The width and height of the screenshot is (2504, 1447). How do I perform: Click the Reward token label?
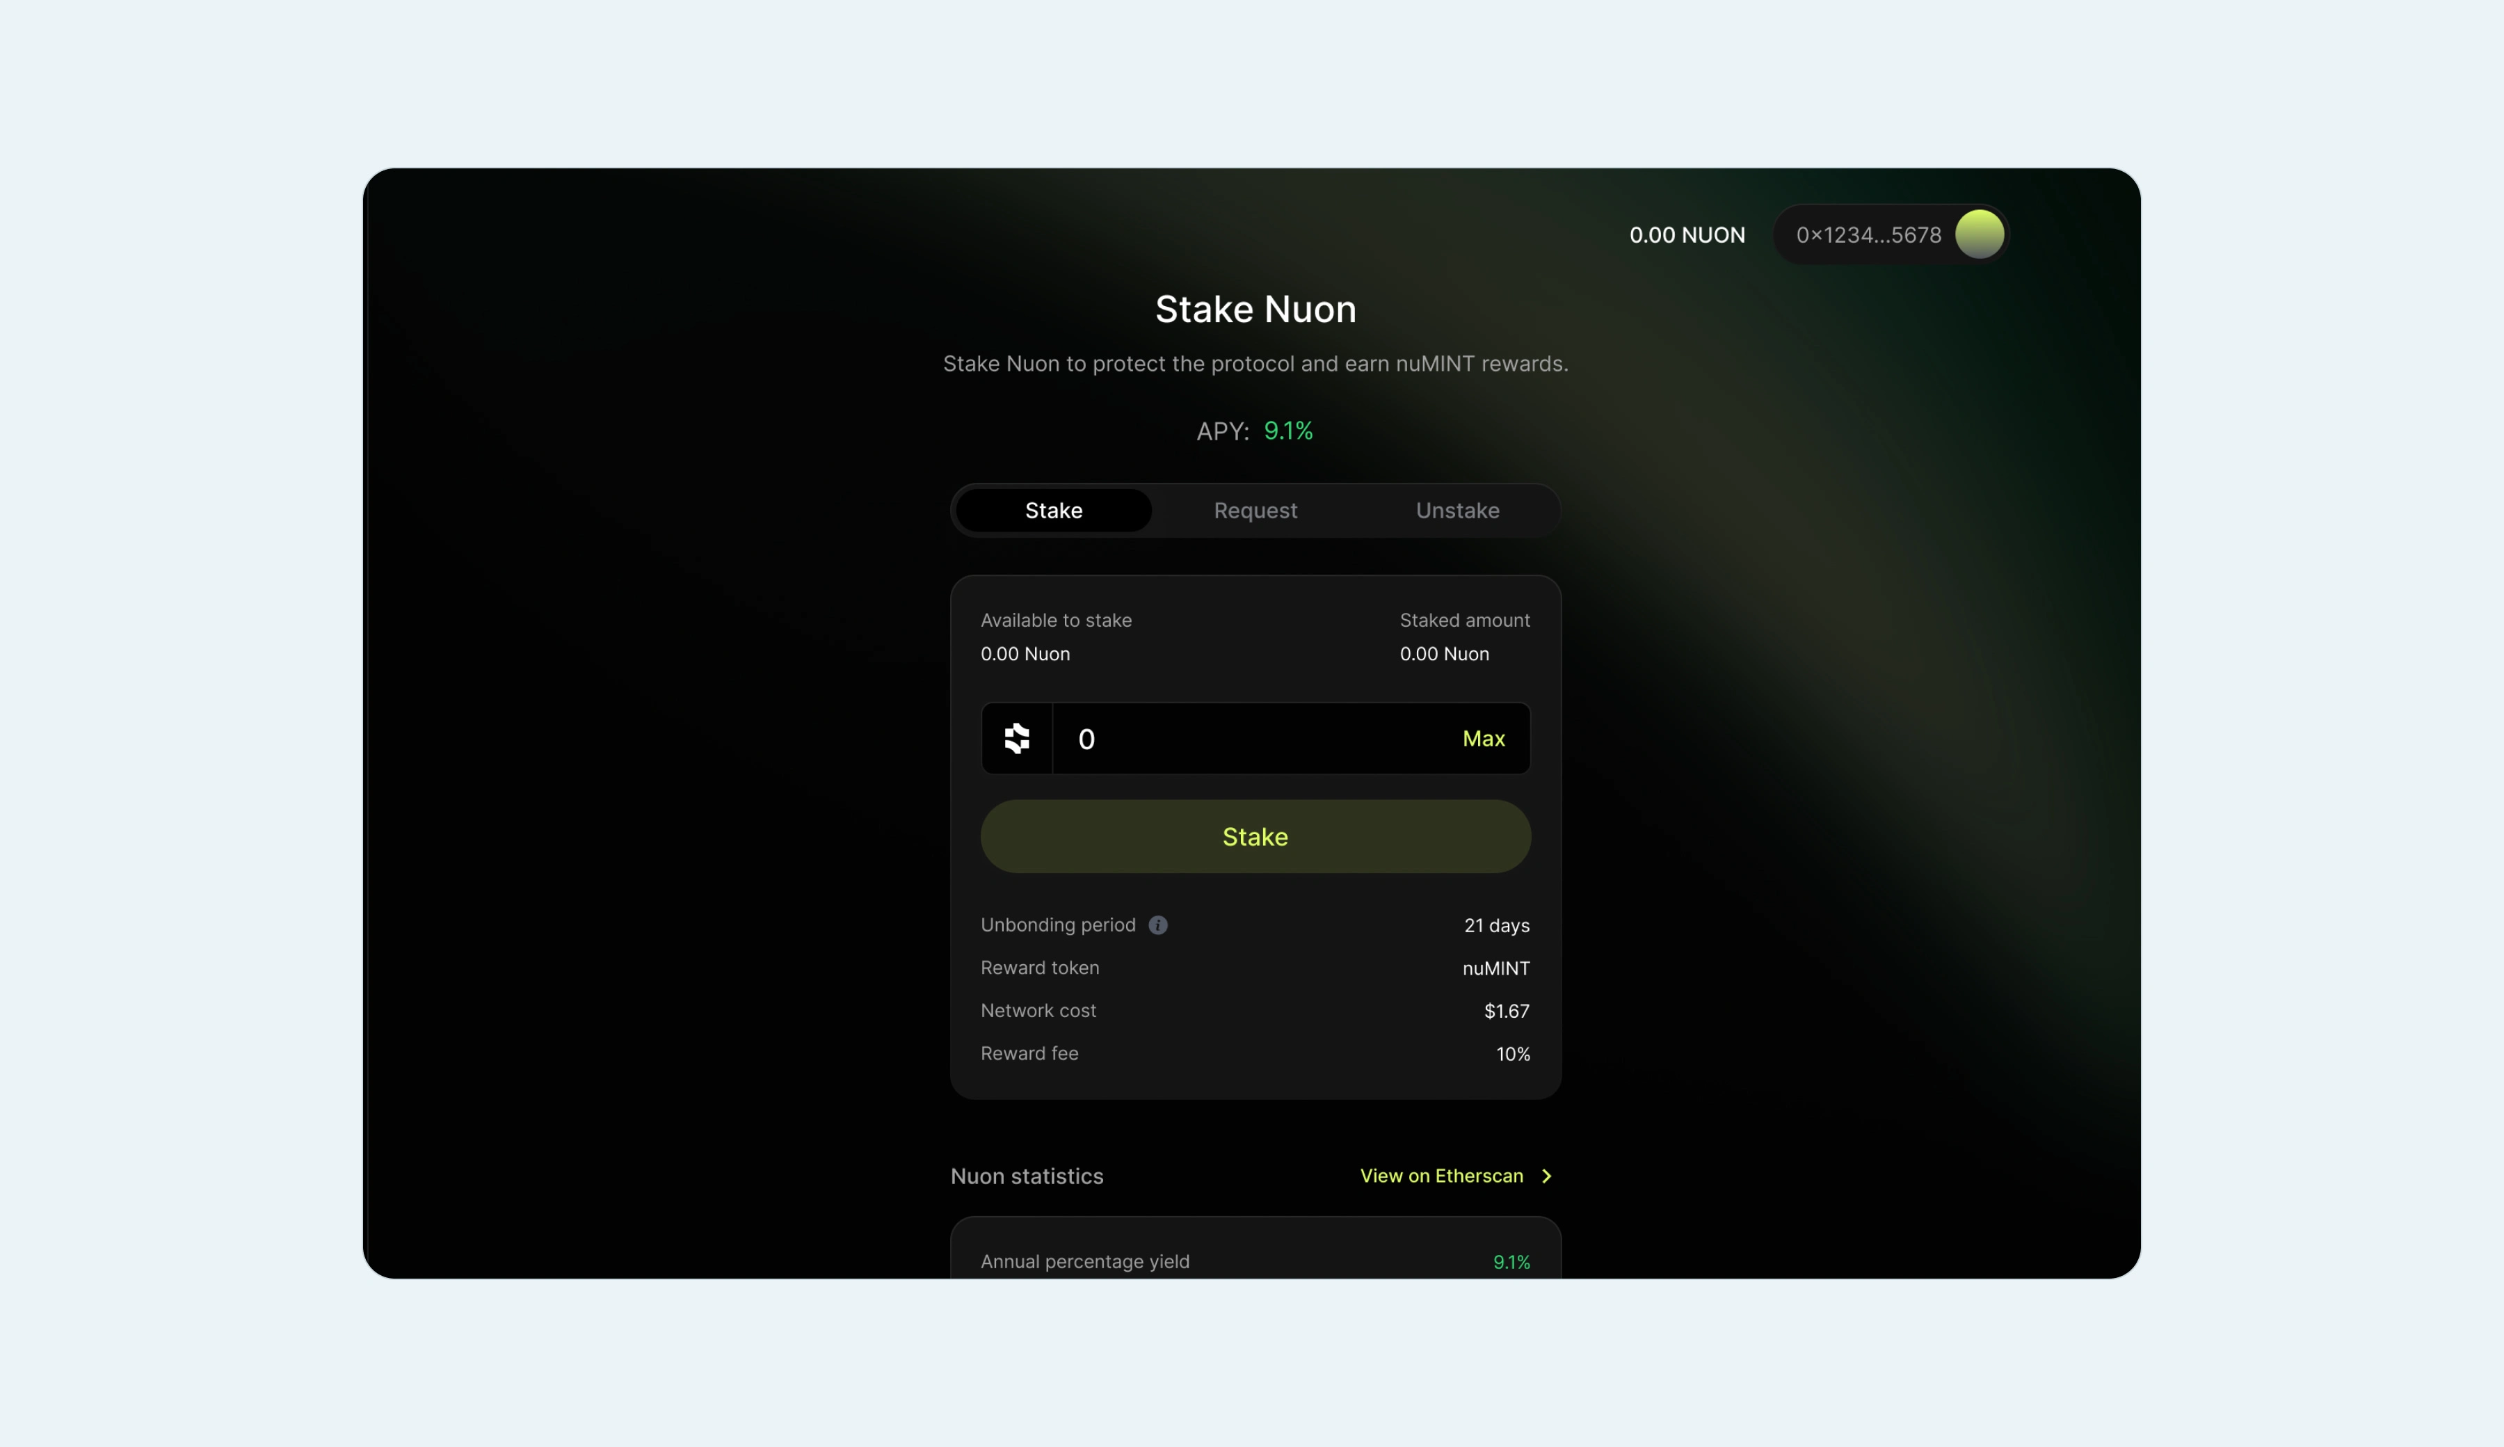1041,968
